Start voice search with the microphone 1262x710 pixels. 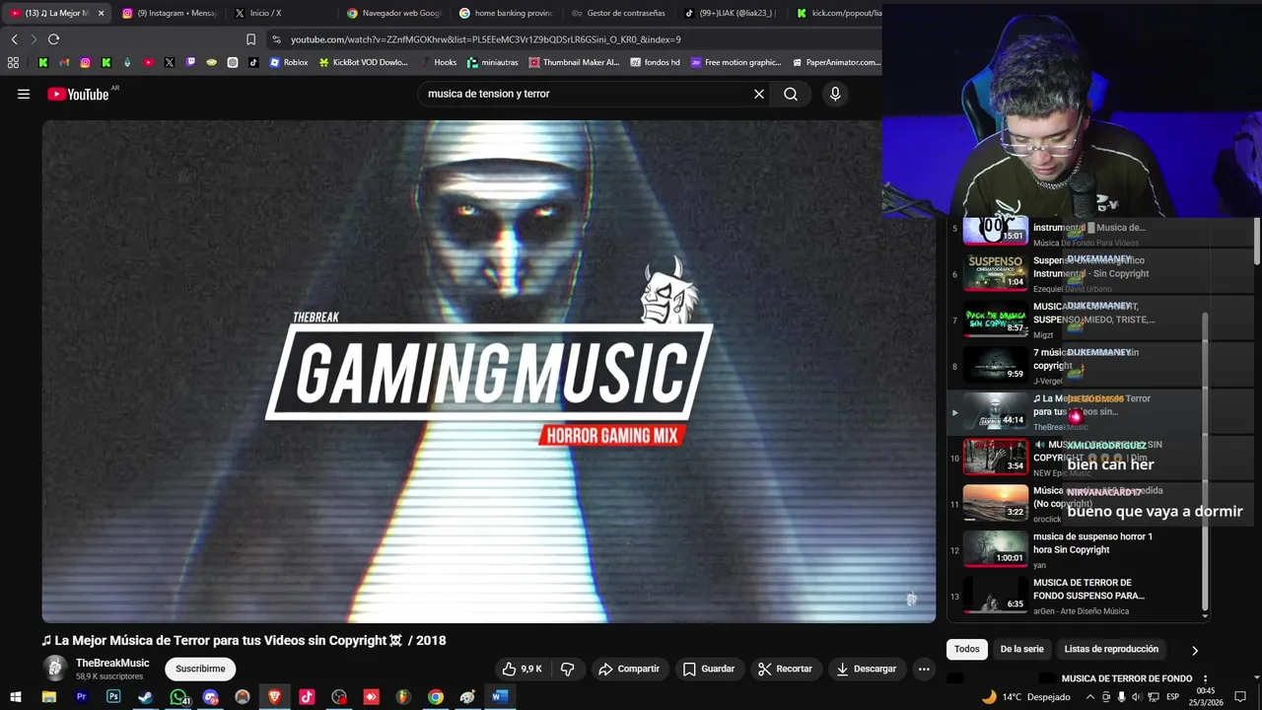pyautogui.click(x=835, y=94)
